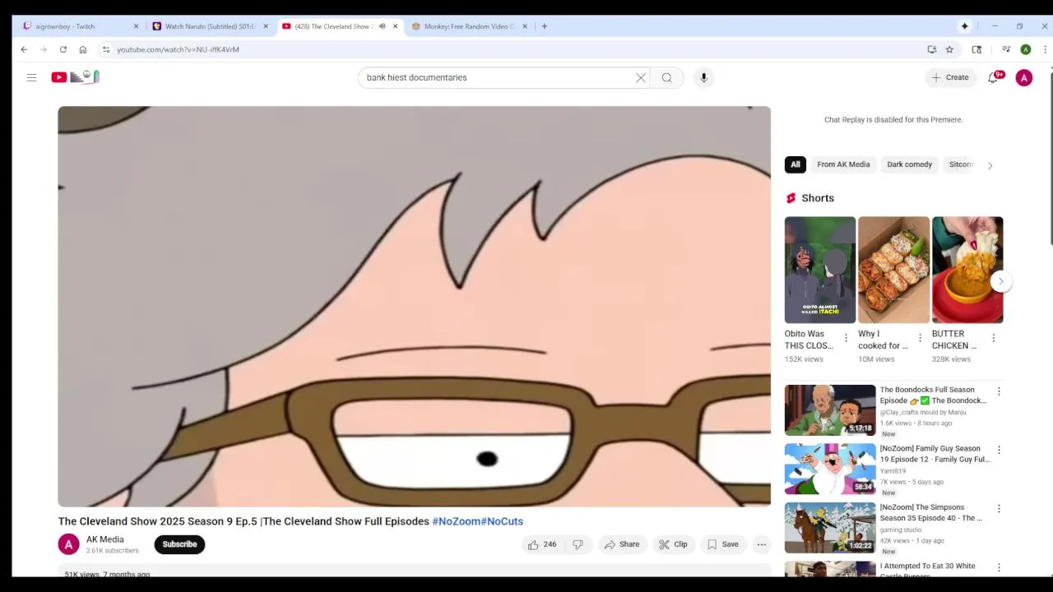Image resolution: width=1053 pixels, height=592 pixels.
Task: Dislike the video with thumbs down
Action: (578, 544)
